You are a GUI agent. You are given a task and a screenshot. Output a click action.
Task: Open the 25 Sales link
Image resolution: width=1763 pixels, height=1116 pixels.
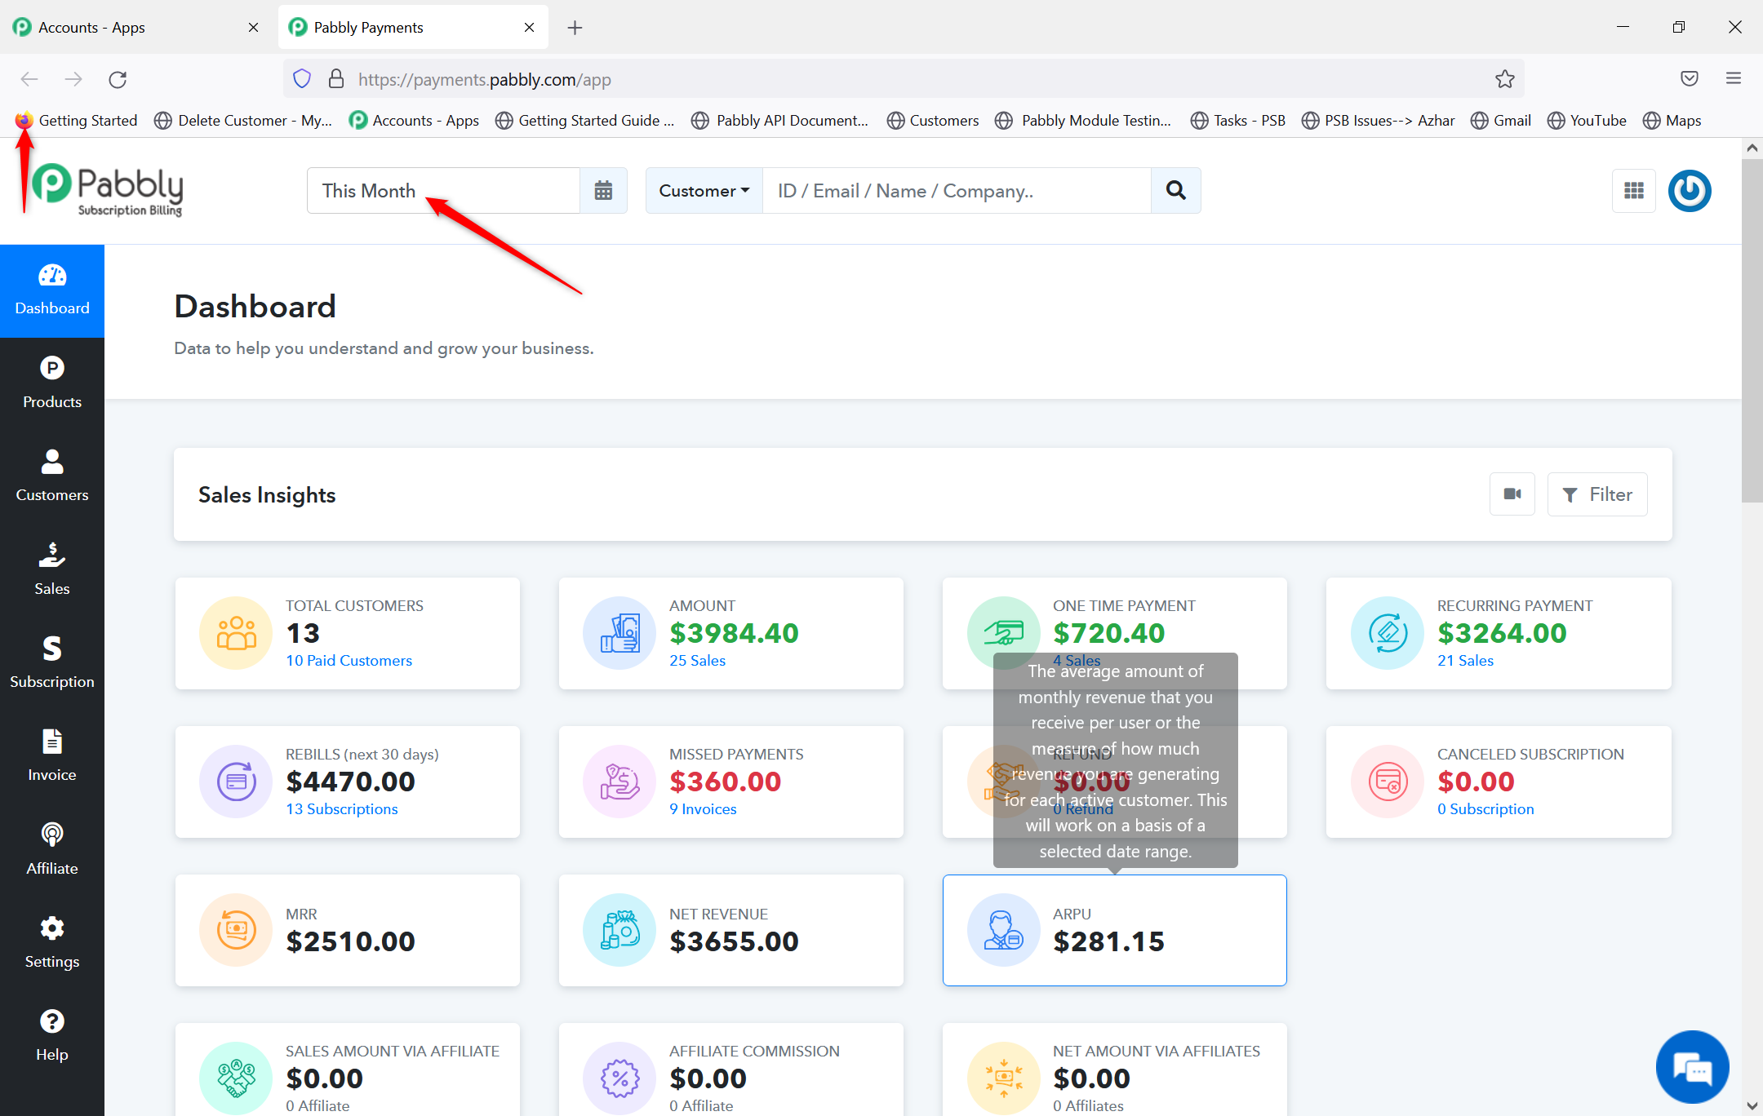(697, 661)
